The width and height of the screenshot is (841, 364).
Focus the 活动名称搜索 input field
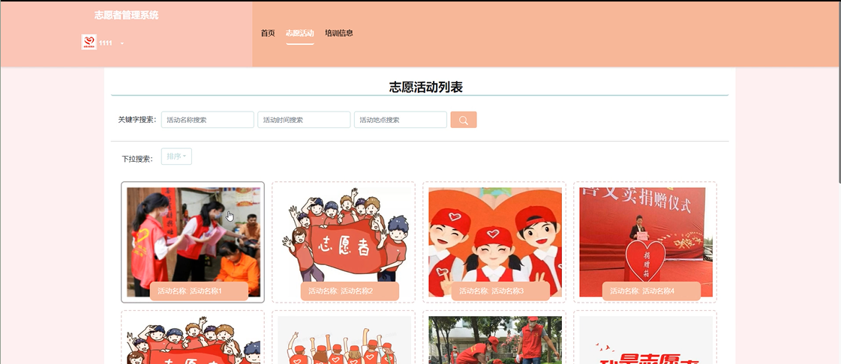(x=208, y=120)
